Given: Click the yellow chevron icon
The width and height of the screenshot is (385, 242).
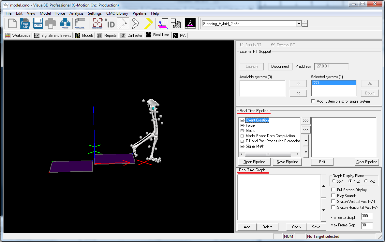Looking at the screenshot, I should click(x=148, y=23).
